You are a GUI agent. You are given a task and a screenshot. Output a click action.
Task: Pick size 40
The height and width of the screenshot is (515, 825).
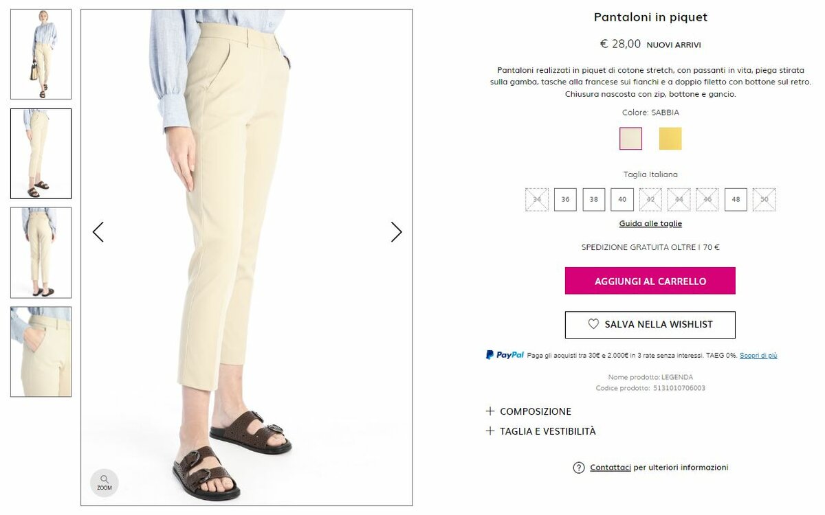coord(622,199)
